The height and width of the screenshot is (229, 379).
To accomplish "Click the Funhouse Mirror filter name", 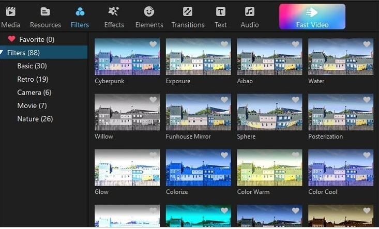I will (188, 136).
